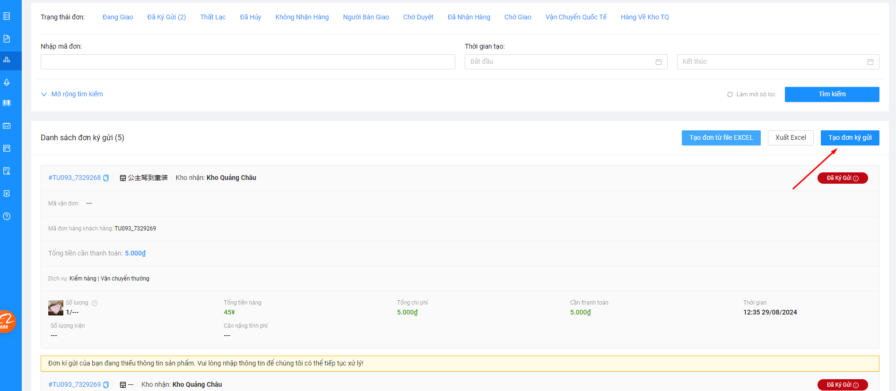Click the rocket icon in the left sidebar

(x=7, y=82)
